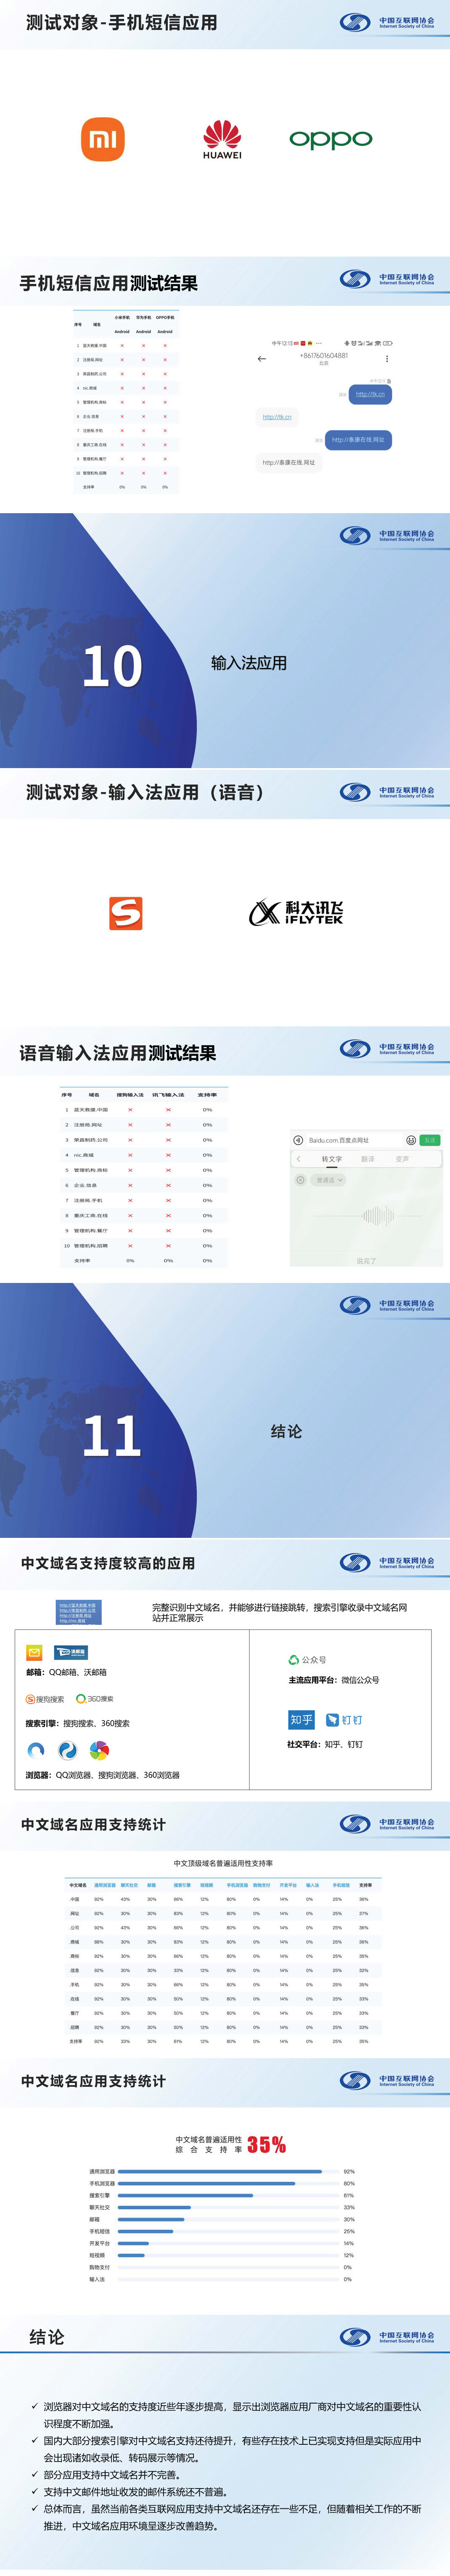Select the 转文字 tab in voice input
The width and height of the screenshot is (450, 2576).
pyautogui.click(x=331, y=1159)
